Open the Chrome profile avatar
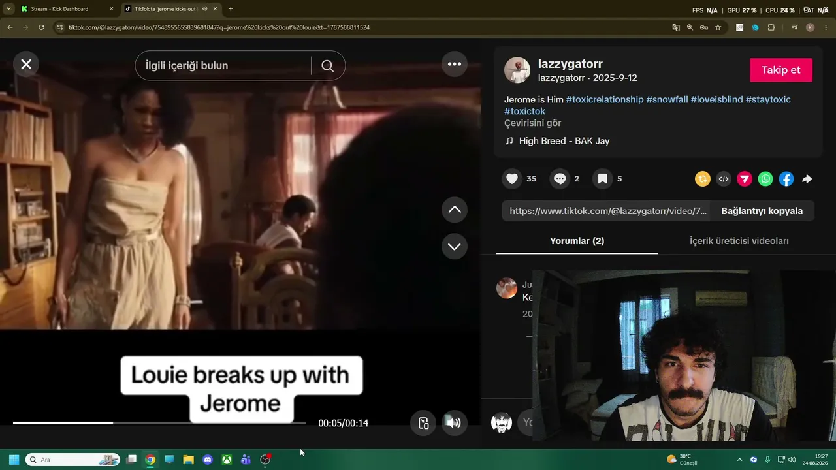836x470 pixels. (x=811, y=27)
